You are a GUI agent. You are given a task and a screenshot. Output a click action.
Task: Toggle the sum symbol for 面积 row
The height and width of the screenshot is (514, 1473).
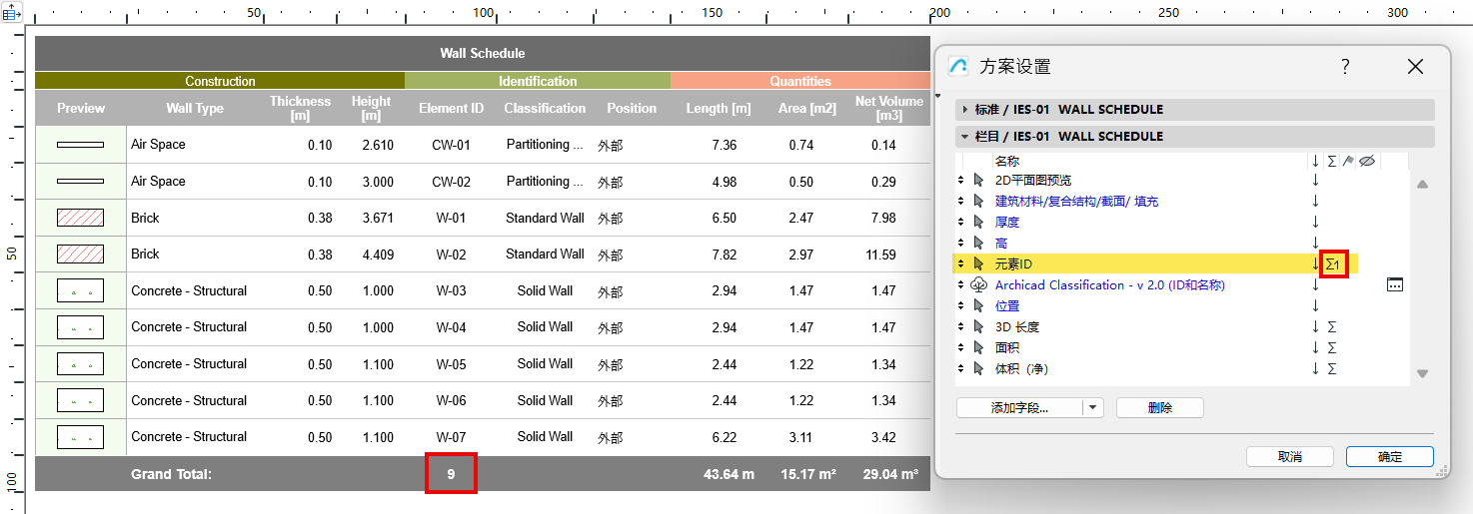1331,348
